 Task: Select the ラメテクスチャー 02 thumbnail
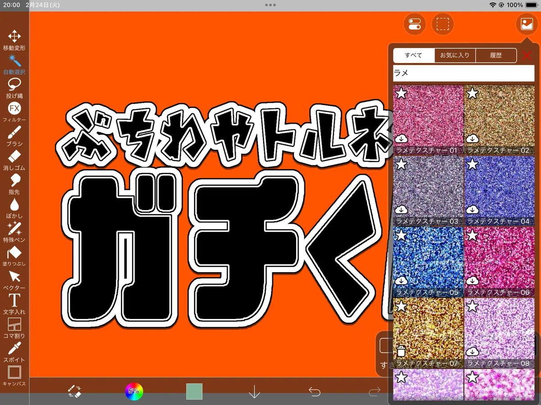pos(500,120)
